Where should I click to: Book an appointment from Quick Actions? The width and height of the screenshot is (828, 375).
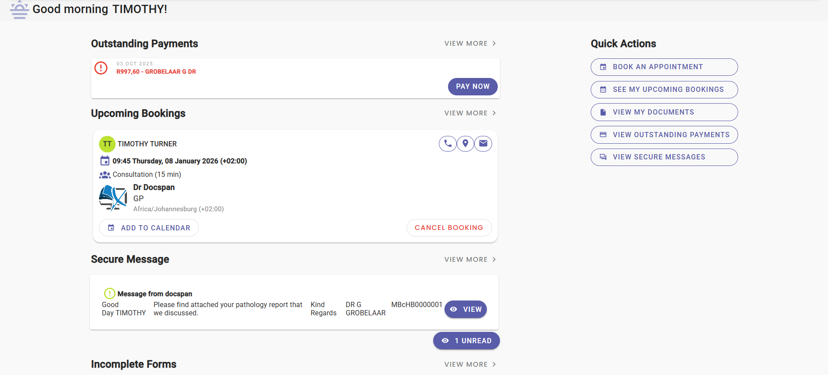(x=664, y=67)
